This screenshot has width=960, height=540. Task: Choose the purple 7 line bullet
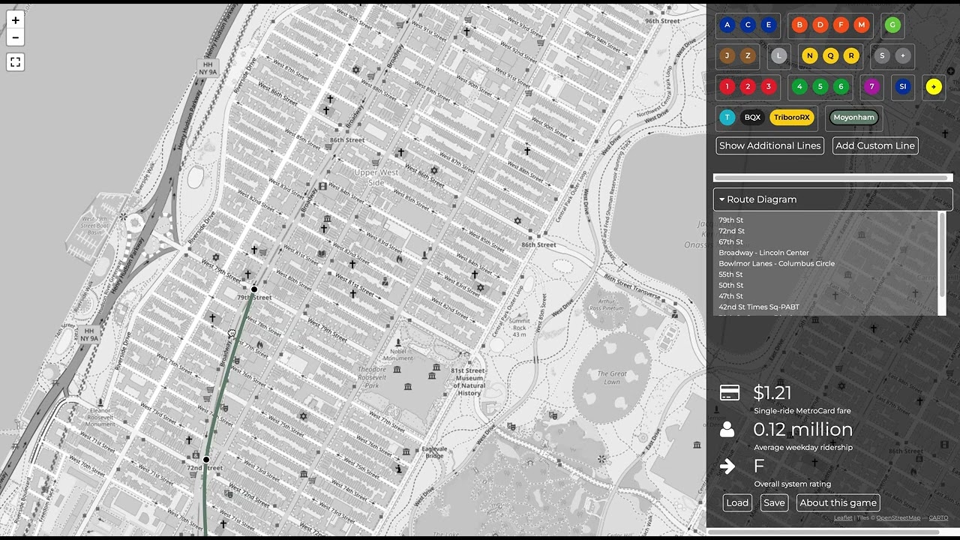coord(871,86)
